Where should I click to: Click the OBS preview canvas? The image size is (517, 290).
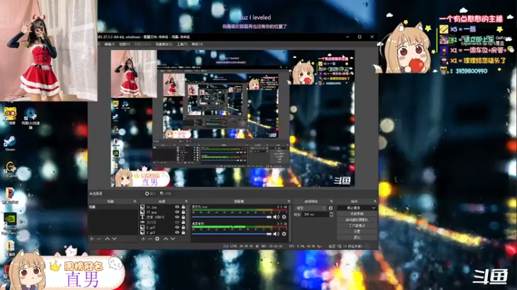(233, 119)
